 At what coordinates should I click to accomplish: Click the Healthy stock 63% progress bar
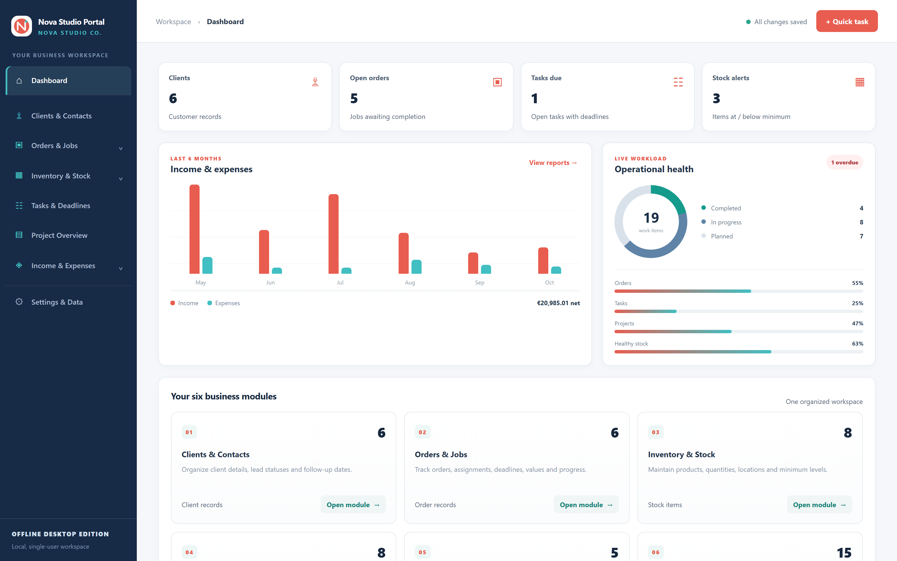tap(738, 352)
